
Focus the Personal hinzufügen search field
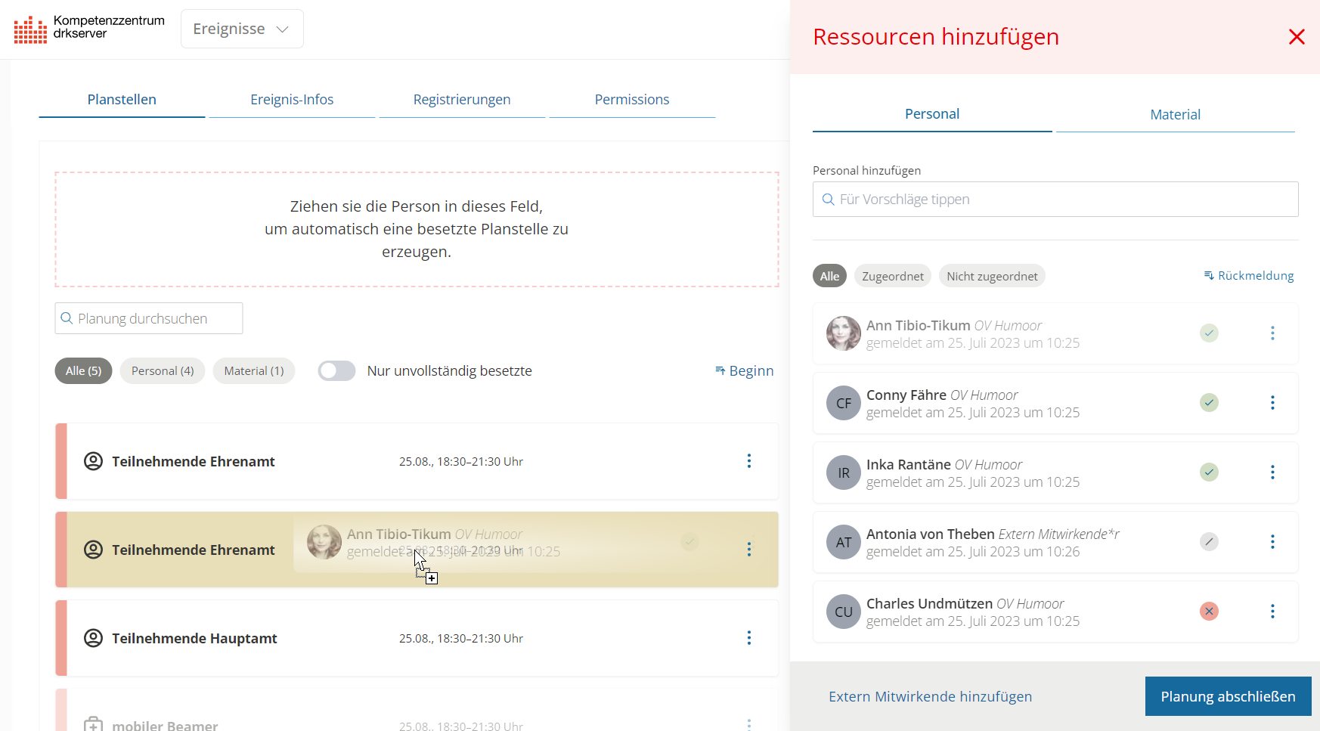click(x=1055, y=200)
